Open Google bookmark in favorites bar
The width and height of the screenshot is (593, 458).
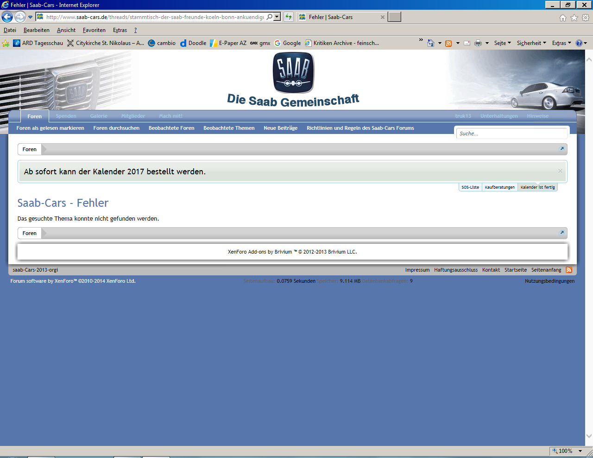(x=288, y=43)
